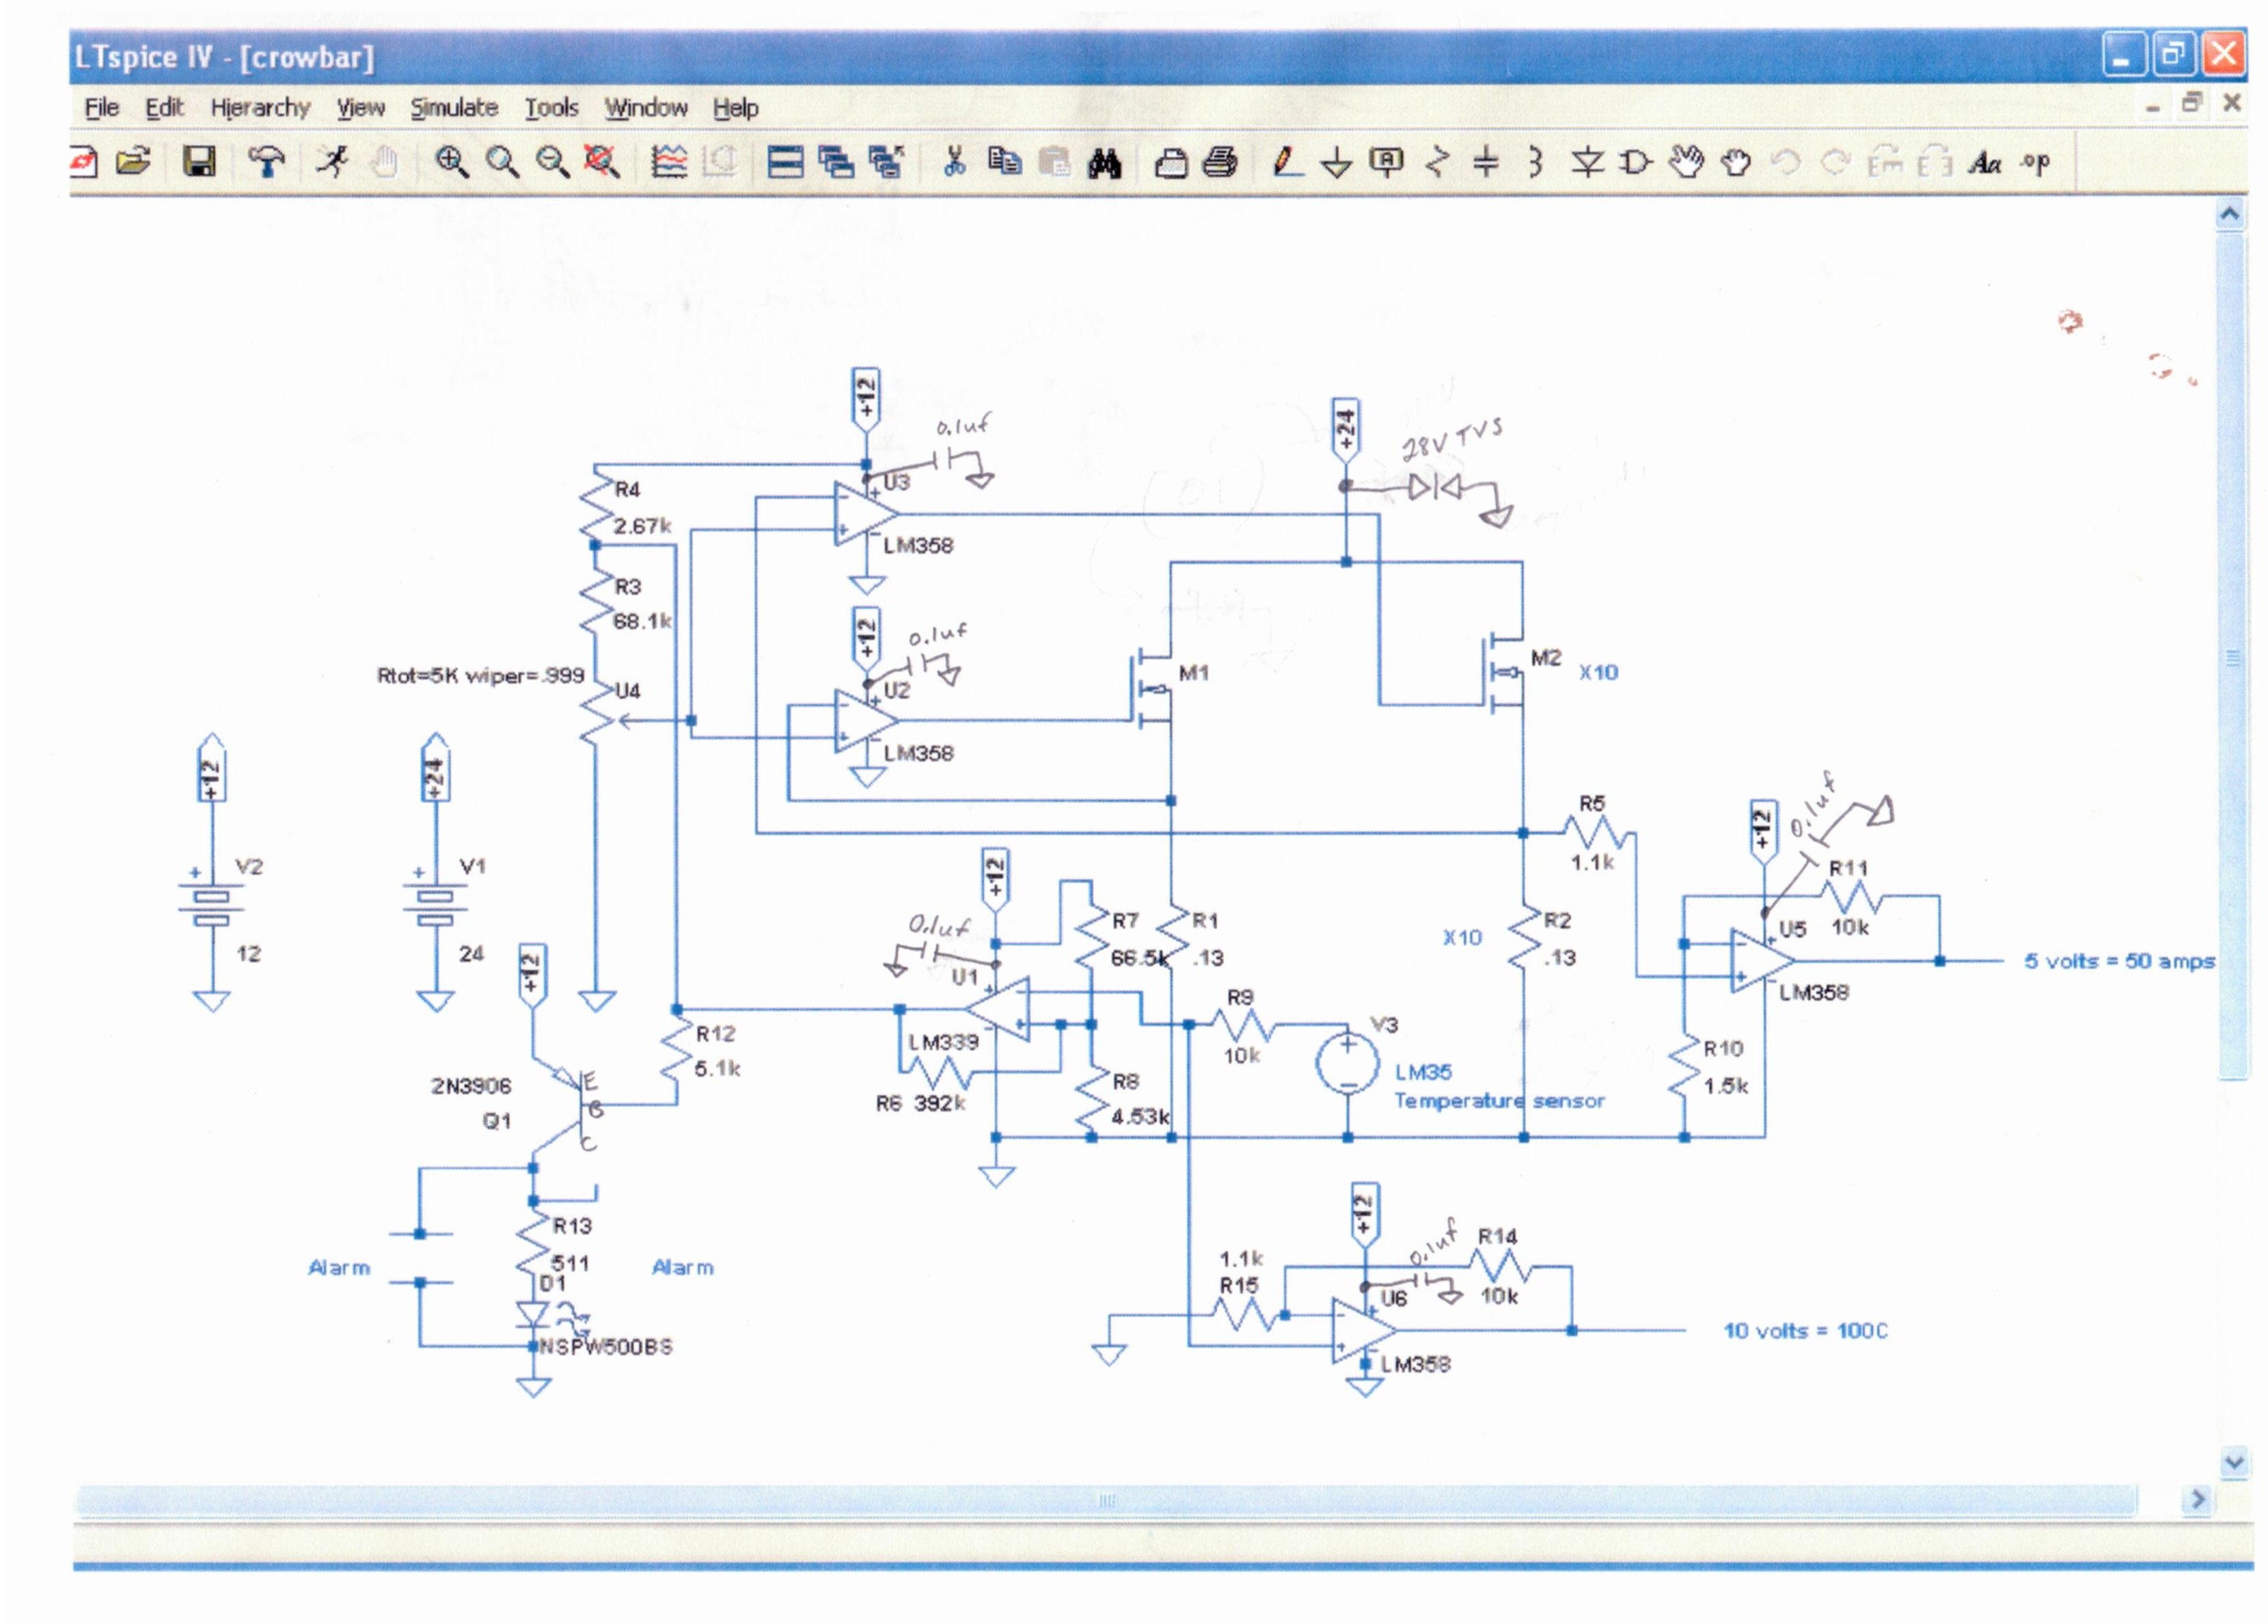
Task: Click the 'LM35' temperature sensor label
Action: (1423, 1072)
